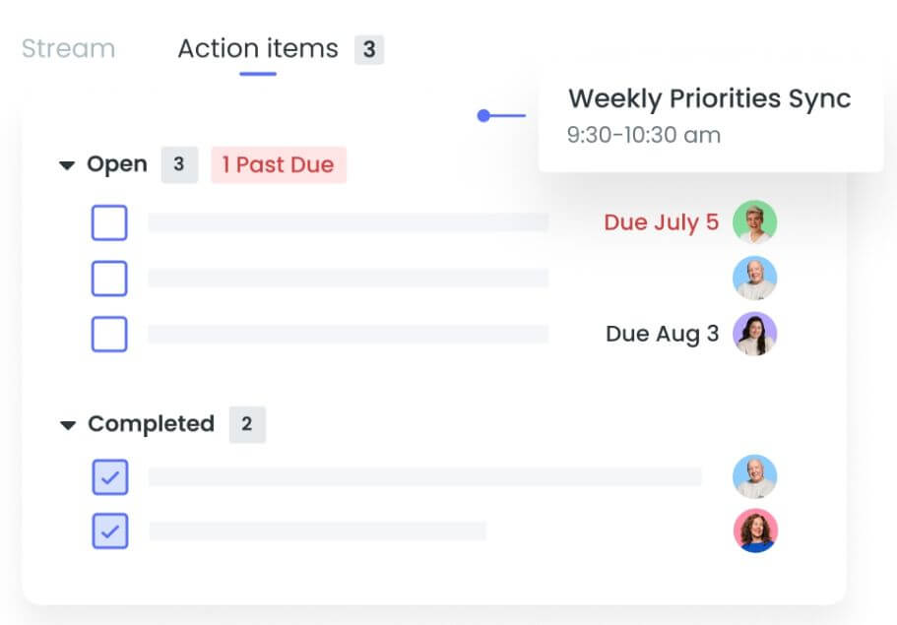Click the purple avatar beside Due Aug 3
The height and width of the screenshot is (625, 897).
(x=754, y=334)
